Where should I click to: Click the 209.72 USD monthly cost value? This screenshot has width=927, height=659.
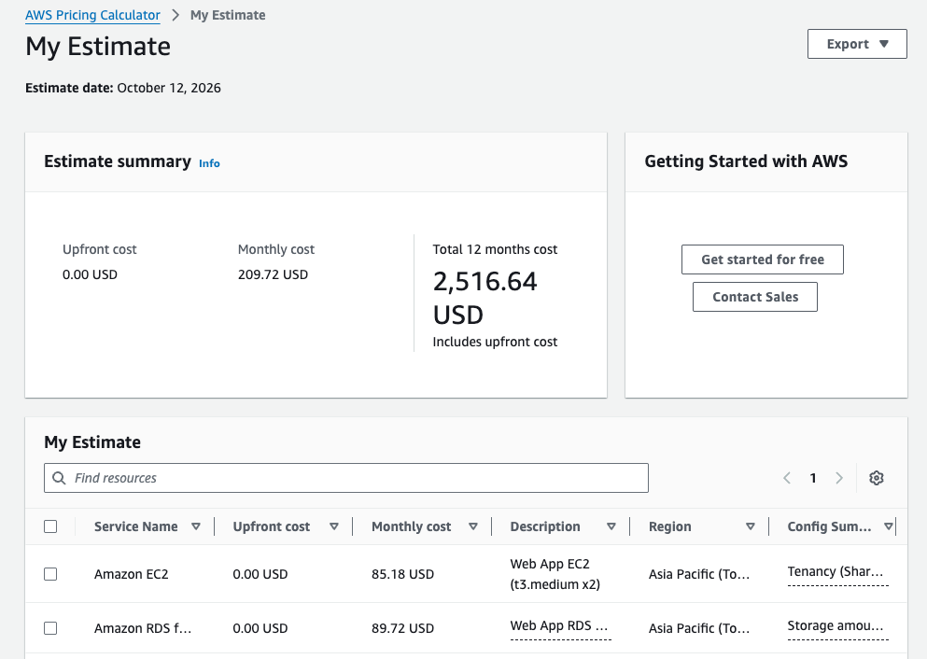(x=273, y=274)
